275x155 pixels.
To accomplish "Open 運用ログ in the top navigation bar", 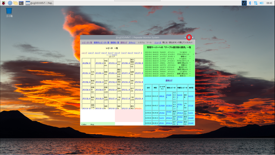I will (124, 43).
